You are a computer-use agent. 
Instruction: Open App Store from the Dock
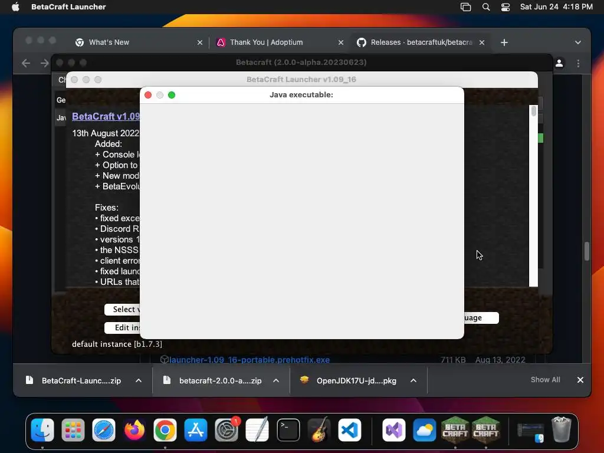click(196, 430)
